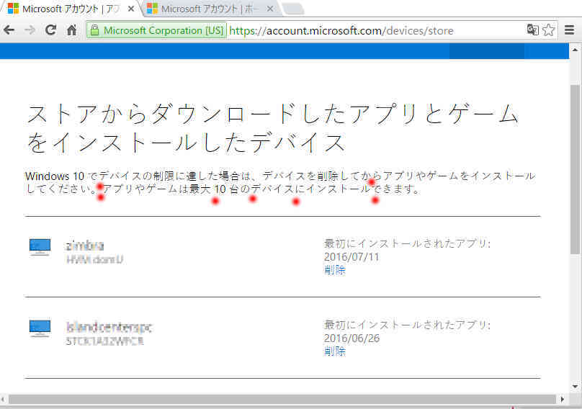Click the zimbra device computer icon
Viewport: 582px width, 409px height.
pos(40,247)
